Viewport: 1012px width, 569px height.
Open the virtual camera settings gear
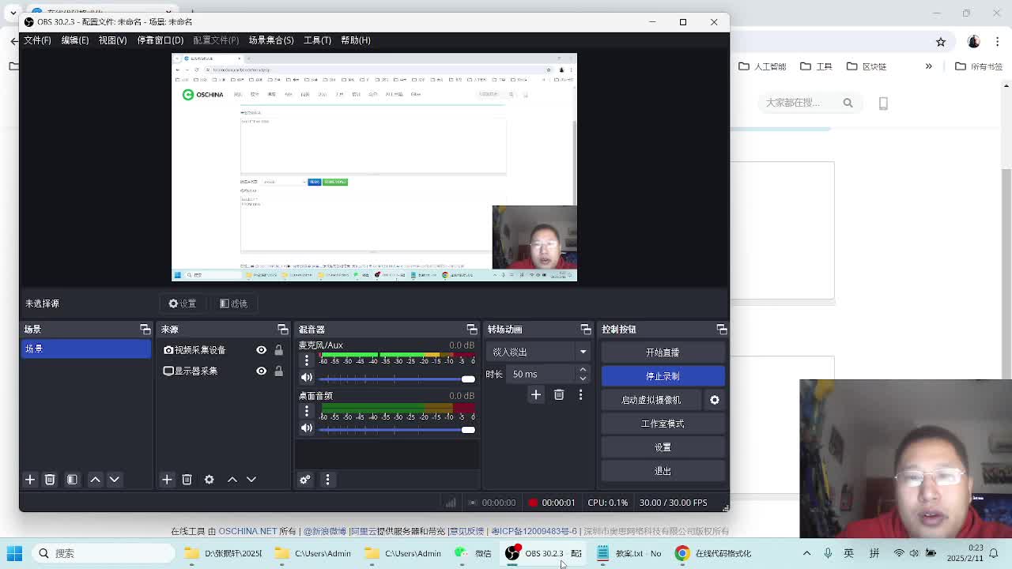714,400
